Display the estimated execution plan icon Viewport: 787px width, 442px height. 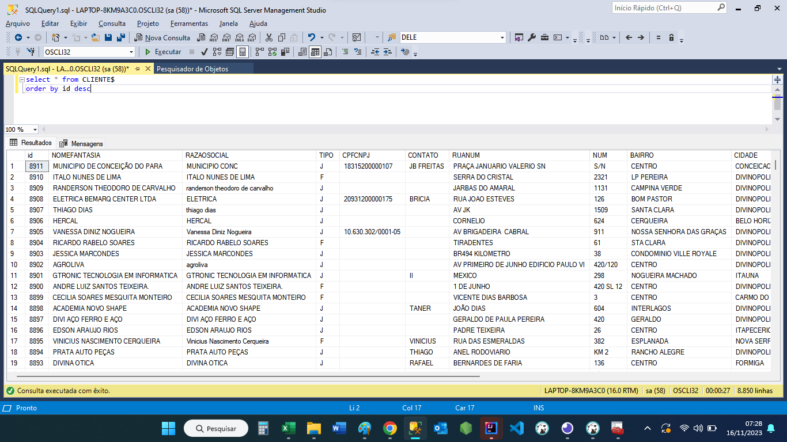217,52
